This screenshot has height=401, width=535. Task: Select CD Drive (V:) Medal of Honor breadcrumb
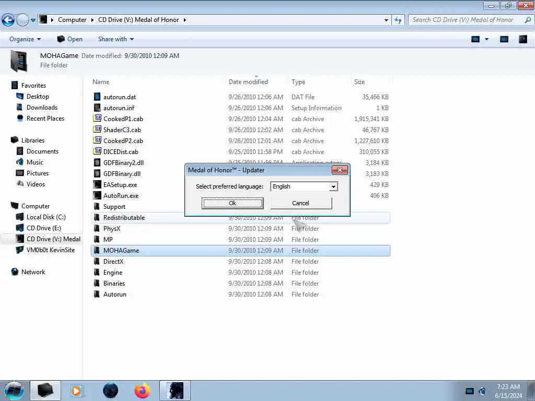pos(138,20)
